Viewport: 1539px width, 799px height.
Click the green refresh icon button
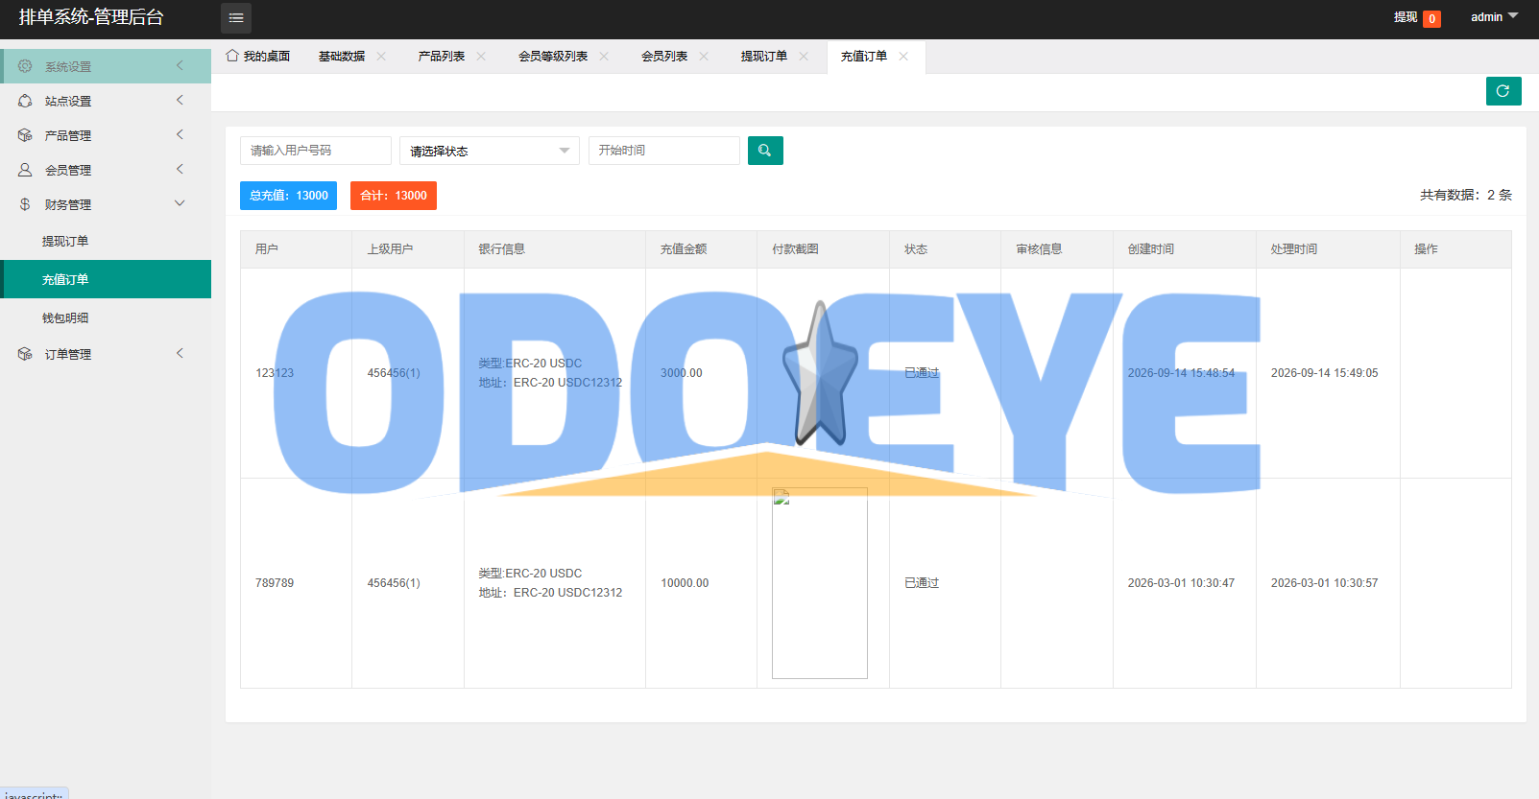pos(1503,91)
